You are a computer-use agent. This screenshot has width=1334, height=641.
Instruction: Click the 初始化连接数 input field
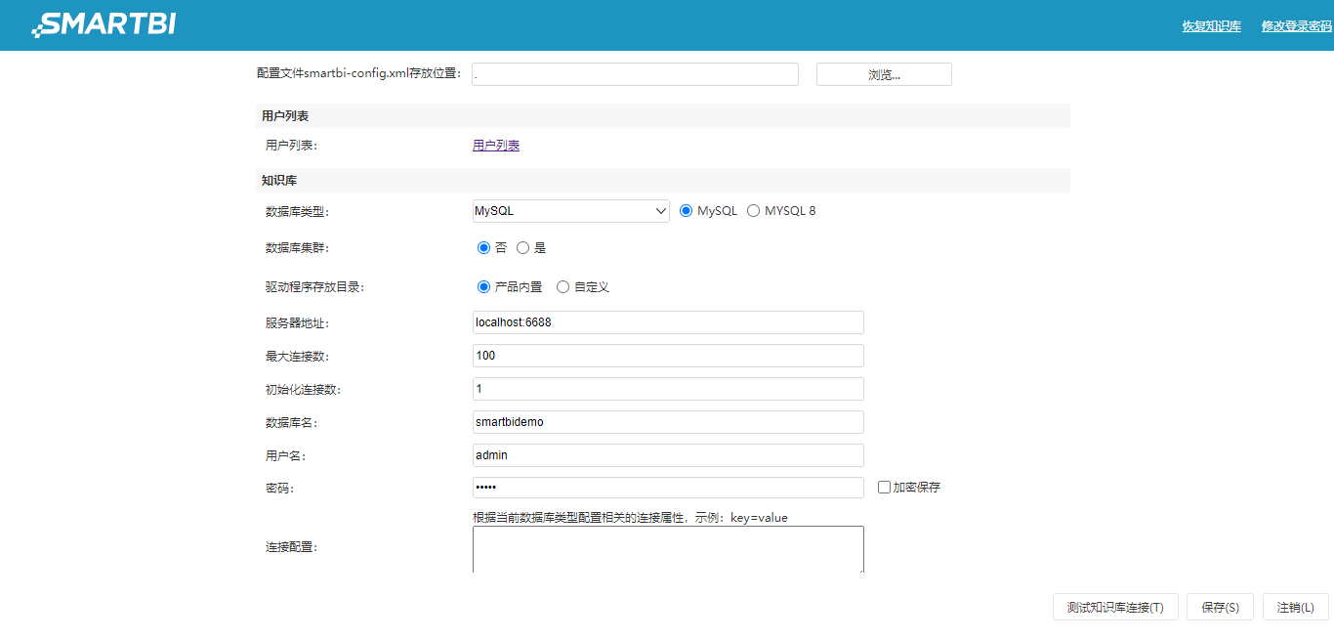[x=668, y=389]
